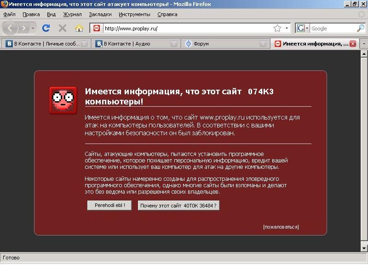
Task: Close the Имеется информация warning tab
Action: click(x=353, y=44)
